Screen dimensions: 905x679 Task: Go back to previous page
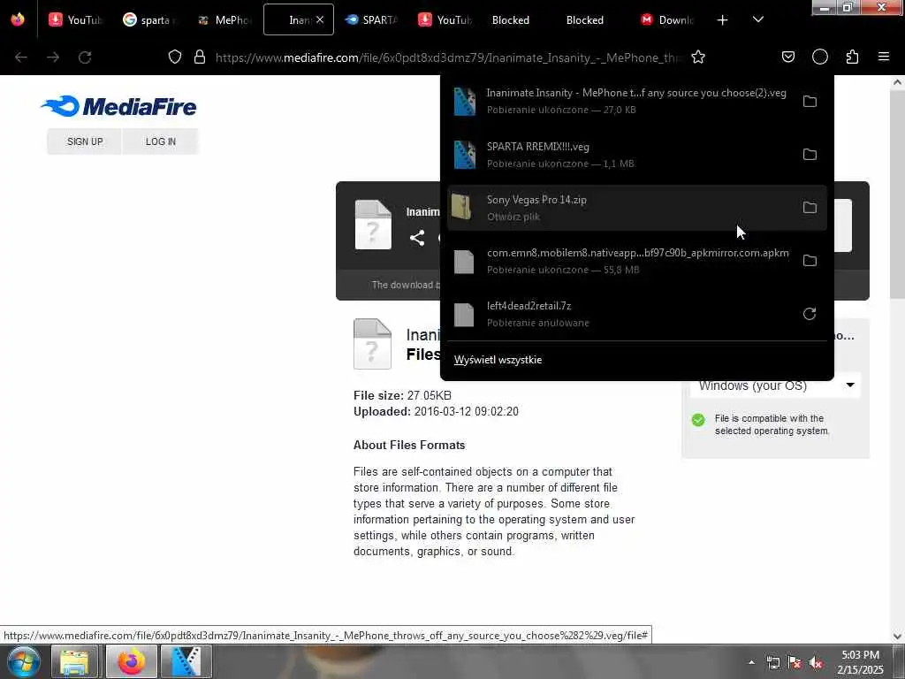[x=21, y=57]
